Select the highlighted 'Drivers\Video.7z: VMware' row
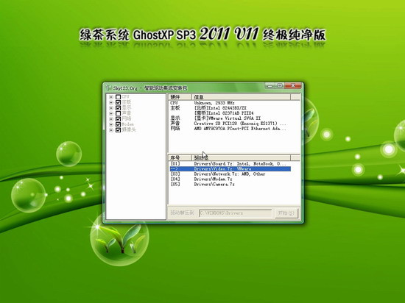 point(230,169)
